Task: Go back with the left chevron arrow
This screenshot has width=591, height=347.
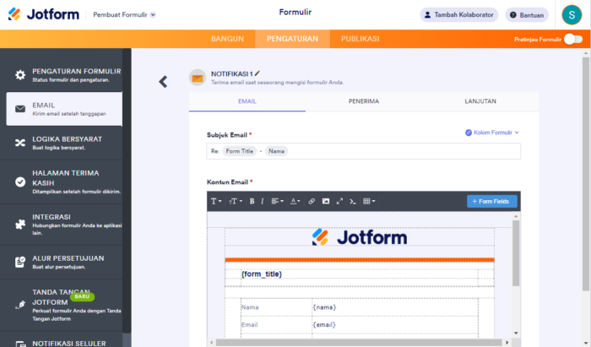Action: tap(163, 81)
